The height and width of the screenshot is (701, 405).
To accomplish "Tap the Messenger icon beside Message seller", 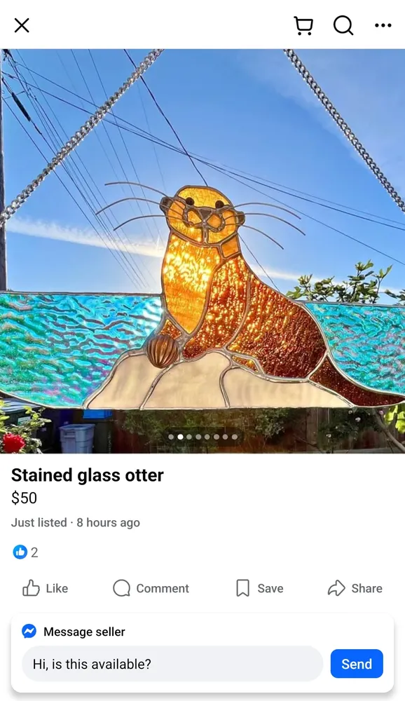I will [29, 632].
